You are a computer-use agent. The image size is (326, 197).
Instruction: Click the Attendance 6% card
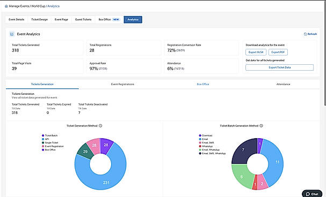(201, 66)
